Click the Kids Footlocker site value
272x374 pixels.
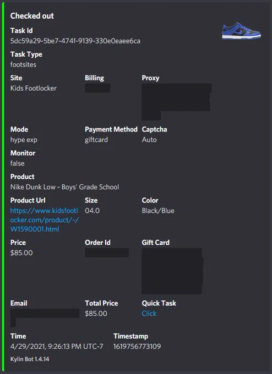[34, 88]
